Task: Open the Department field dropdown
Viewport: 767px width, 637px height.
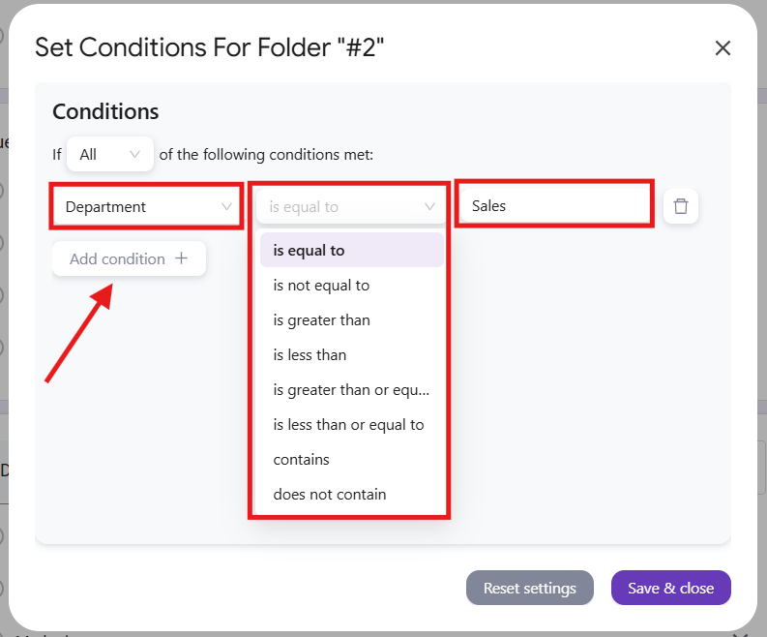Action: [147, 206]
